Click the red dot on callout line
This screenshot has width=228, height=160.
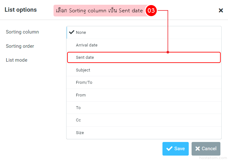[x=168, y=52]
